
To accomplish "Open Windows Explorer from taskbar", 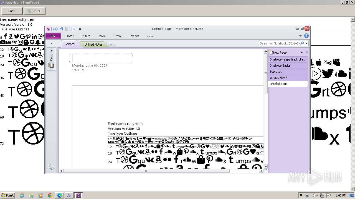I will click(31, 195).
